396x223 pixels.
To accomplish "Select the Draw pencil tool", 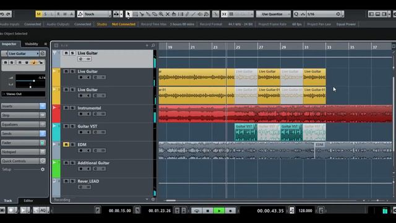I will (187, 14).
